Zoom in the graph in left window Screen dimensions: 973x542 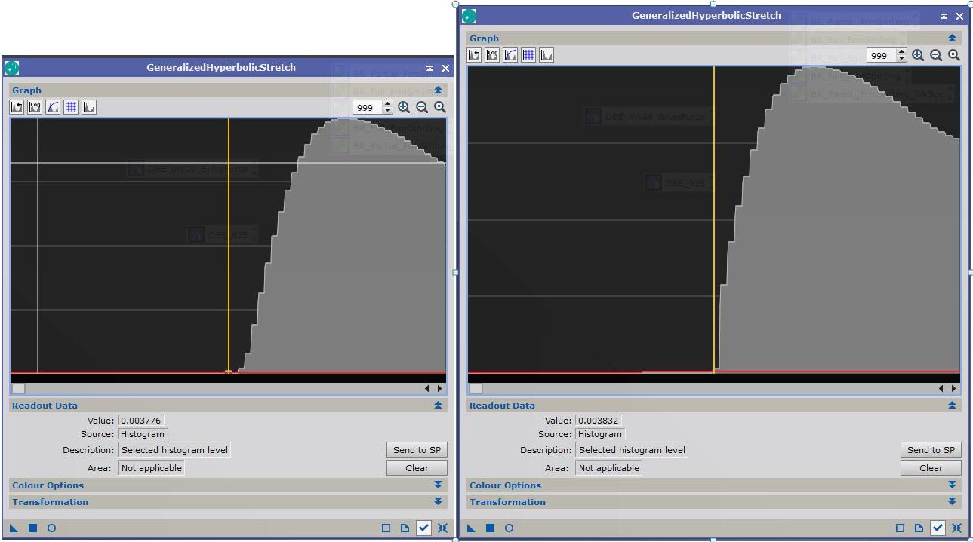click(404, 107)
